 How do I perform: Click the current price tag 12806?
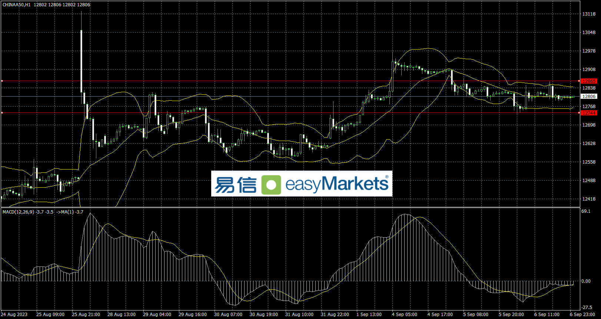pos(589,97)
